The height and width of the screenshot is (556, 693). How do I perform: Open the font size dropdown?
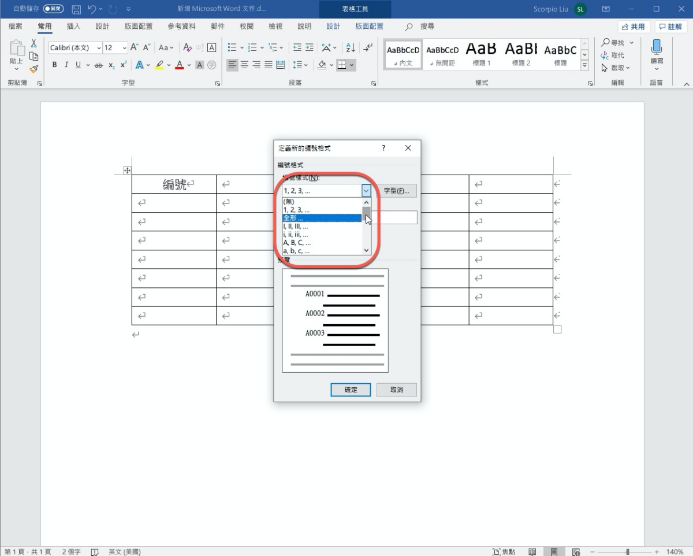coord(124,48)
